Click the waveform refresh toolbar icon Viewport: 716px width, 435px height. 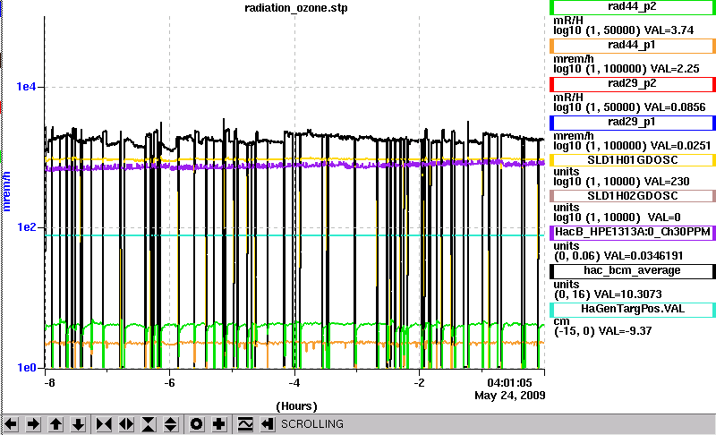(x=245, y=424)
